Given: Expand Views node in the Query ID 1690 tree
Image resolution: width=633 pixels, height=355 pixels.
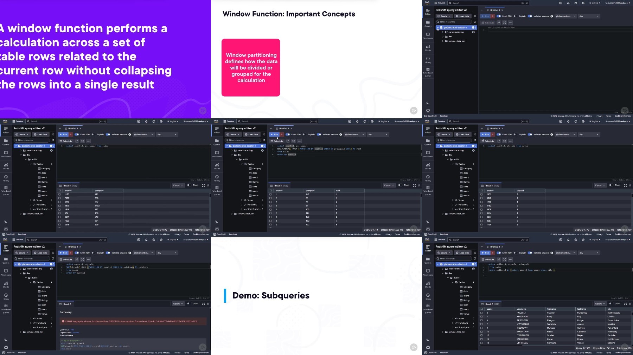Looking at the screenshot, I should pyautogui.click(x=31, y=200).
